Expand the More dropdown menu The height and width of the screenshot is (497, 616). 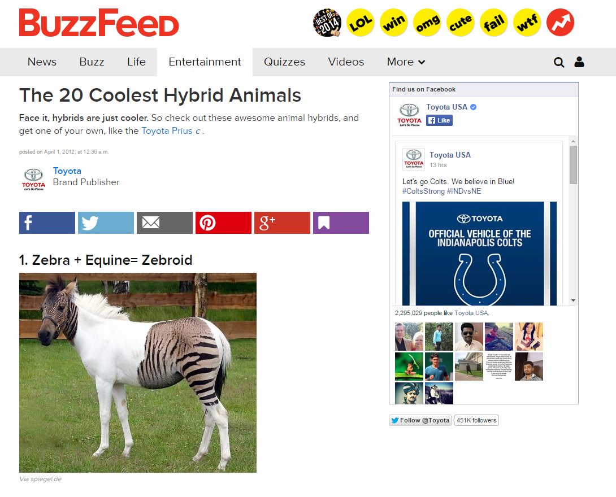click(x=406, y=62)
